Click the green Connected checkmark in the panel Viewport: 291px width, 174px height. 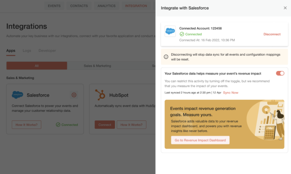point(182,34)
